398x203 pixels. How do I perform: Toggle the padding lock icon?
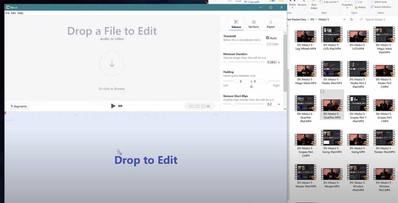coord(251,86)
